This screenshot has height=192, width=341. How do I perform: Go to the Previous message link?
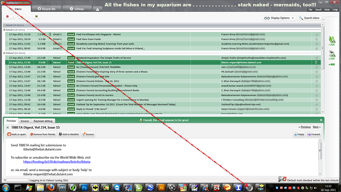point(306,127)
